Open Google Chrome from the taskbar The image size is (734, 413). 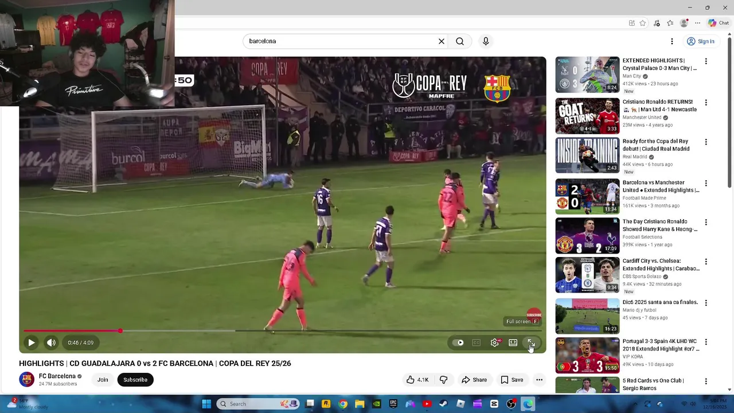point(343,404)
